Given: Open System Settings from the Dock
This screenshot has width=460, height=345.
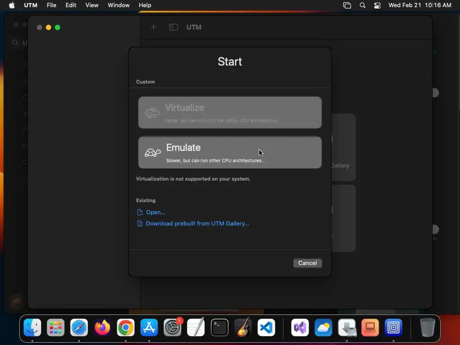Looking at the screenshot, I should click(x=172, y=327).
